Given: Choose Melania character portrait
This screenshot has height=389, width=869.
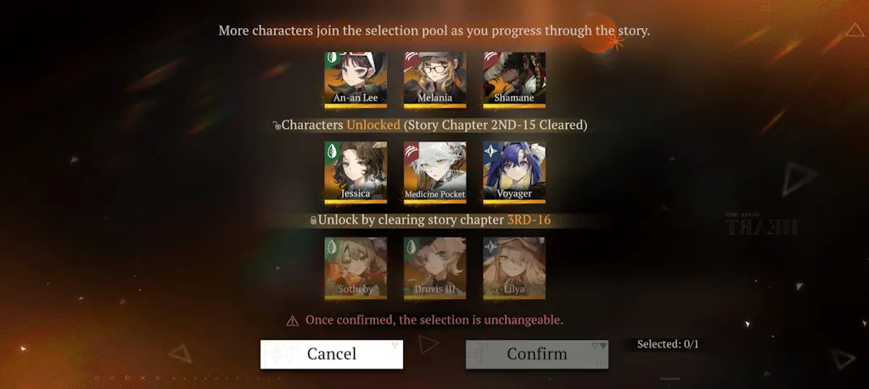Looking at the screenshot, I should click(434, 81).
